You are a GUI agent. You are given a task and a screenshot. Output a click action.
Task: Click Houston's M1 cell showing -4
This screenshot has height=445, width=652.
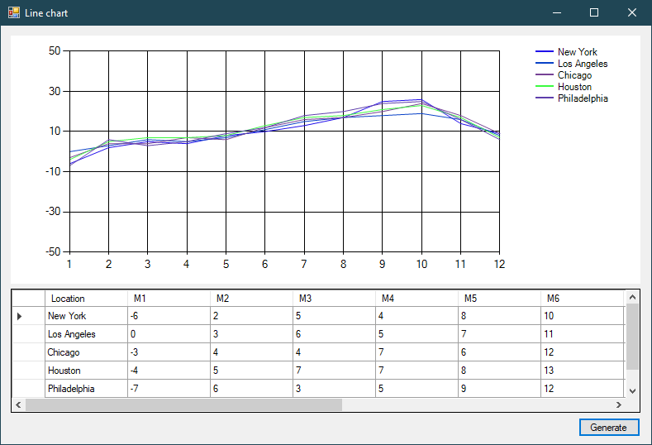point(169,371)
